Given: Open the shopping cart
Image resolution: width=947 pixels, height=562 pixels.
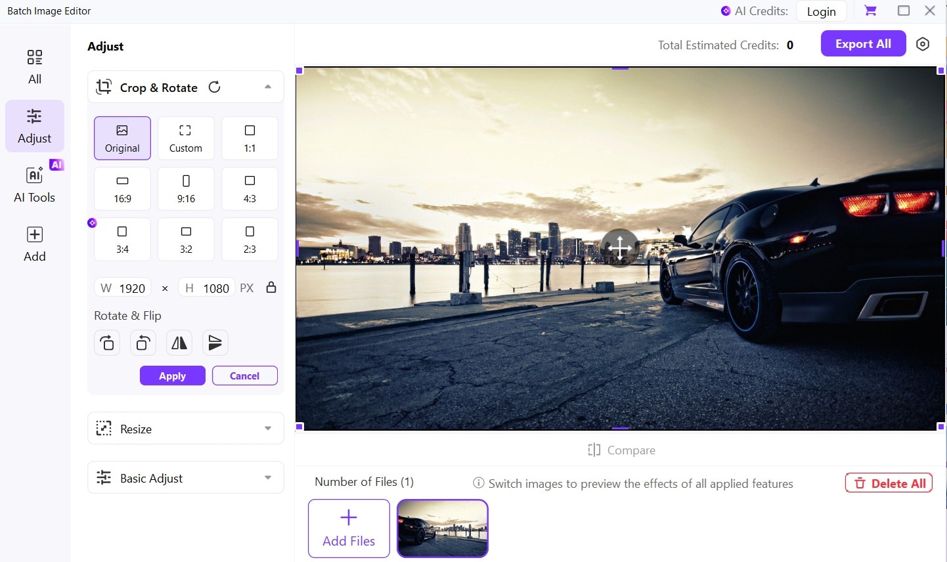Looking at the screenshot, I should pos(870,11).
